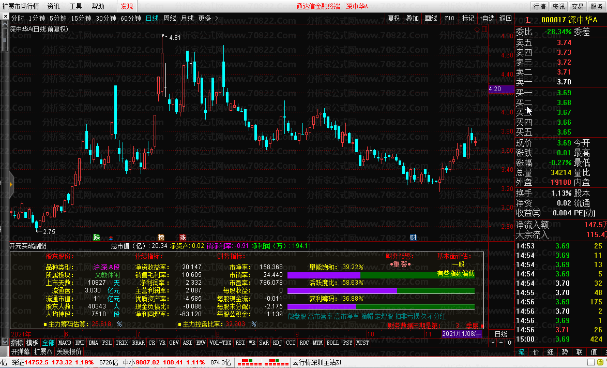
Task: Select the 日线 daily period
Action: tap(152, 18)
